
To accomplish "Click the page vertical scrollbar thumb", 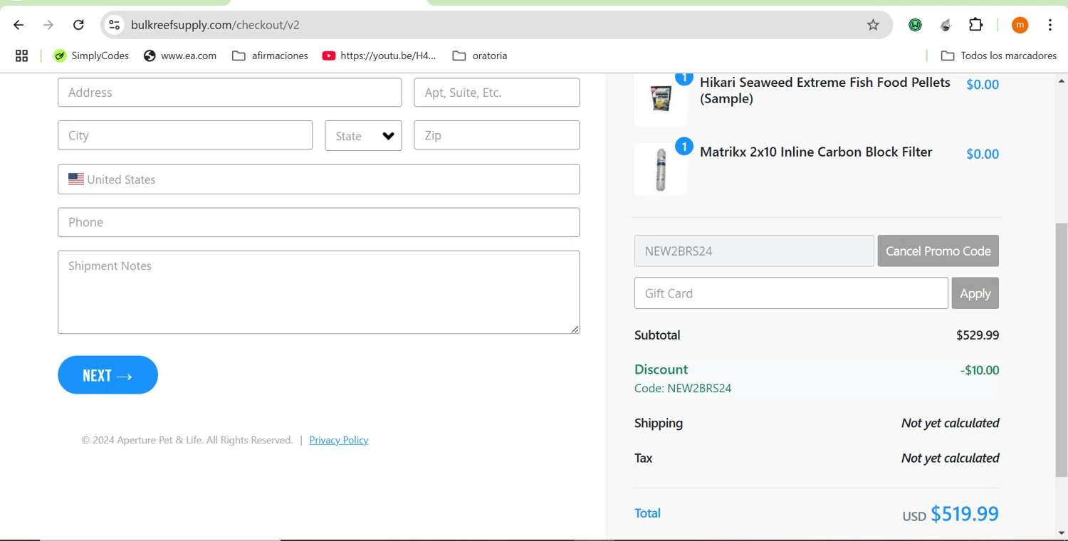I will click(1062, 349).
